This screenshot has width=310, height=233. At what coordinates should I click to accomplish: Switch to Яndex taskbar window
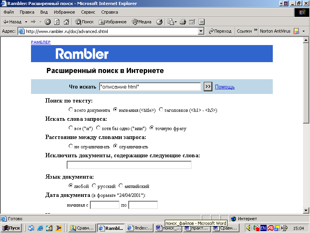tap(140, 228)
